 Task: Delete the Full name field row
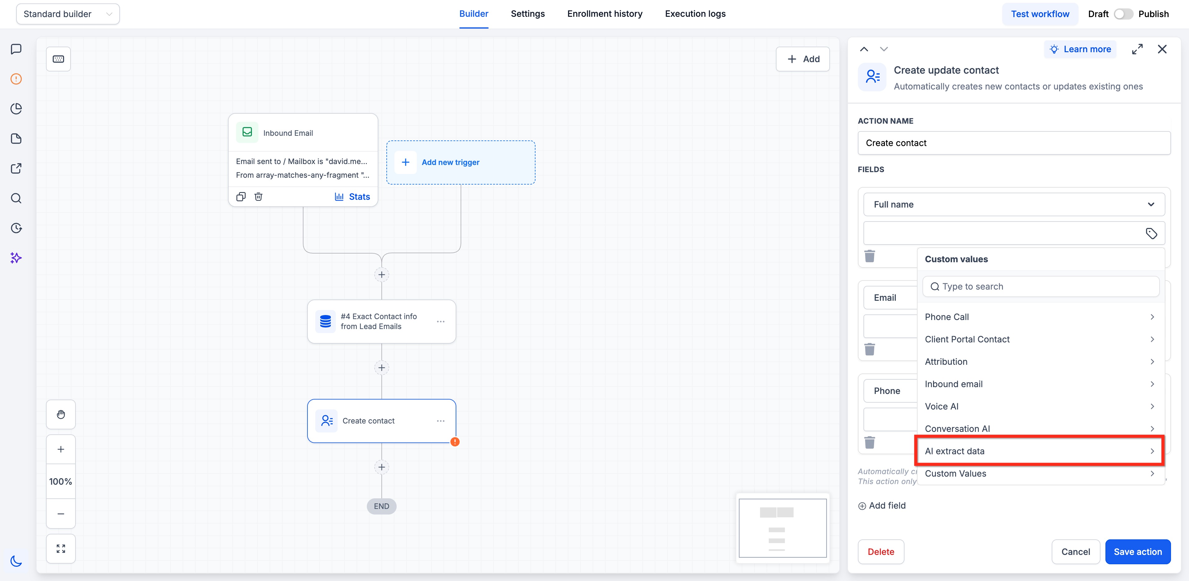pyautogui.click(x=870, y=256)
